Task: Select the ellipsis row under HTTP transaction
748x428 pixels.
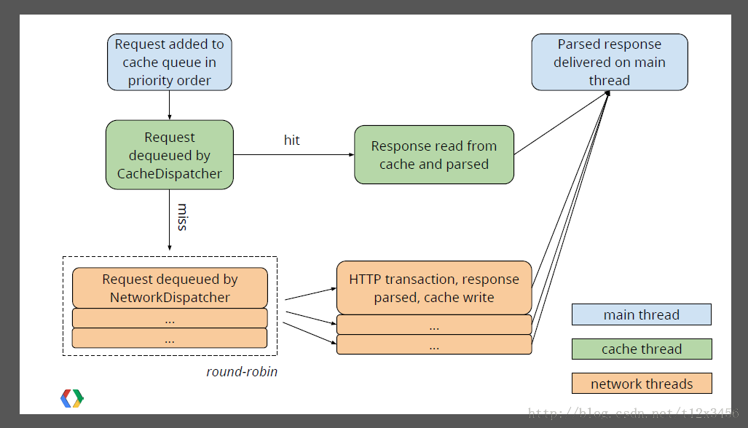Action: (x=433, y=326)
